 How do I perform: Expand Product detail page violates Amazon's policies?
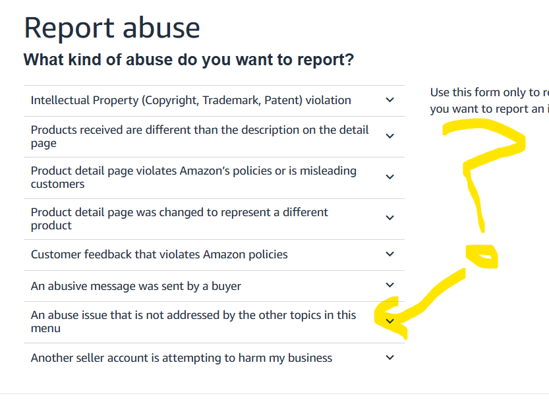pyautogui.click(x=214, y=178)
